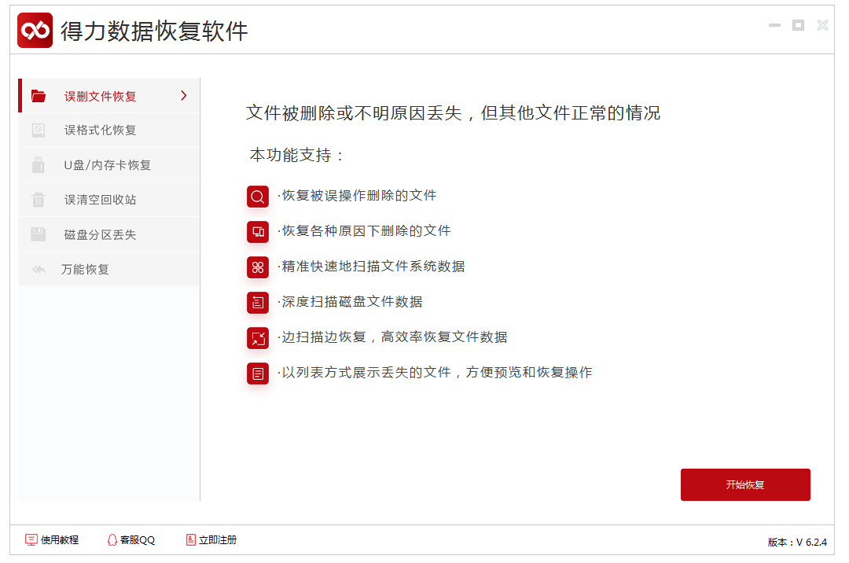Minimize the recovery software window
Viewport: 849px width, 563px height.
click(x=775, y=25)
